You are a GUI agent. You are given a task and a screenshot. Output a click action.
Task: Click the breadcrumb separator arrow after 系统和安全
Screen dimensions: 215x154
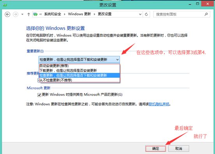click(x=65, y=14)
